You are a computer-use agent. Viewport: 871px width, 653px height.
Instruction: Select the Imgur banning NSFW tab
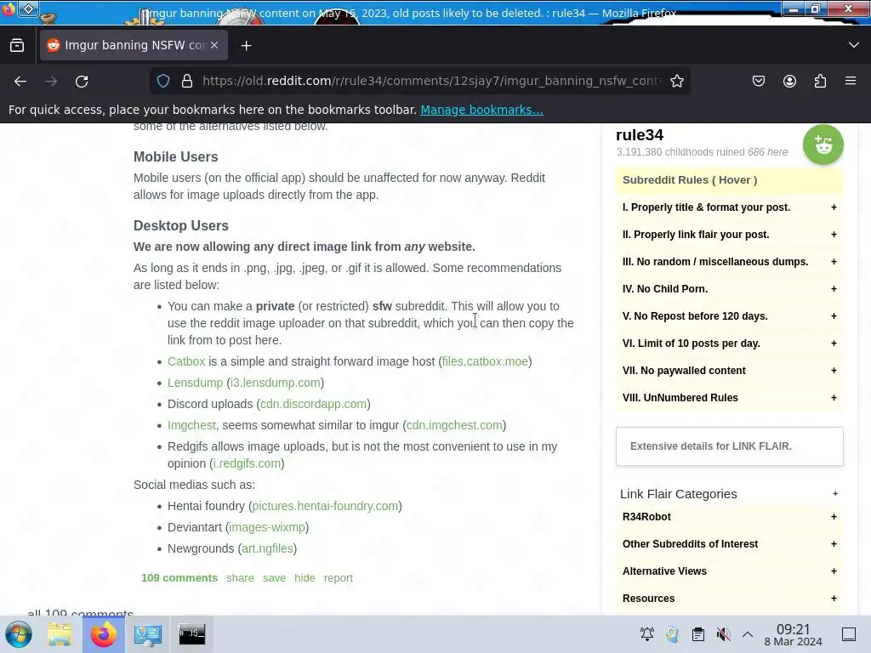(134, 46)
